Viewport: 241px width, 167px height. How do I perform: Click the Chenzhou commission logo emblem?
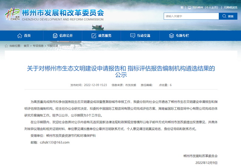[x=12, y=14]
